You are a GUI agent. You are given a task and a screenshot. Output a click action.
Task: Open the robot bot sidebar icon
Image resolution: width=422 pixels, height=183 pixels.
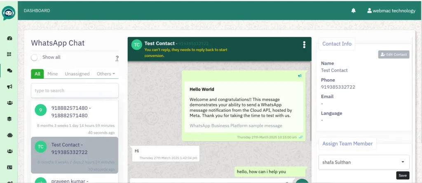coord(9,135)
